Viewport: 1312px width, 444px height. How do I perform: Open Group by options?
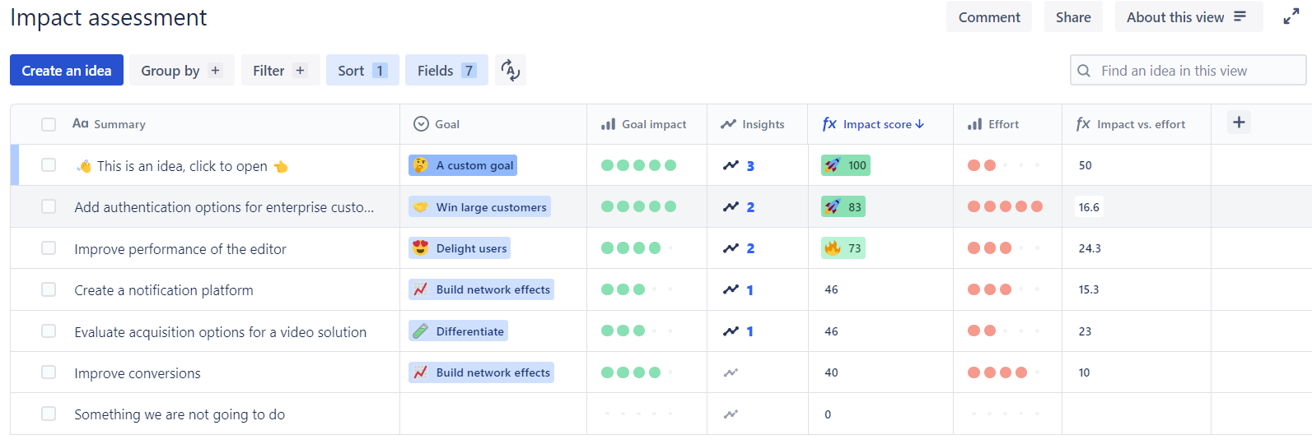181,70
